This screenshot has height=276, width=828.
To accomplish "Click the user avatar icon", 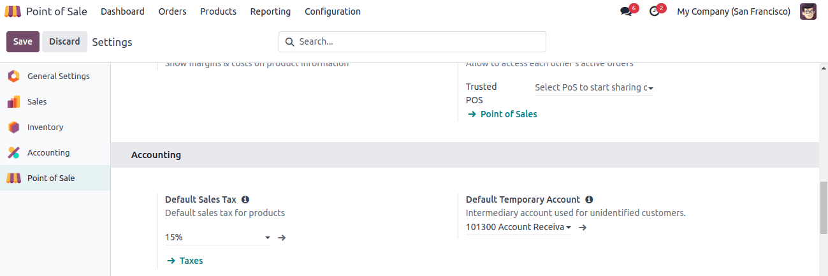I will (808, 11).
